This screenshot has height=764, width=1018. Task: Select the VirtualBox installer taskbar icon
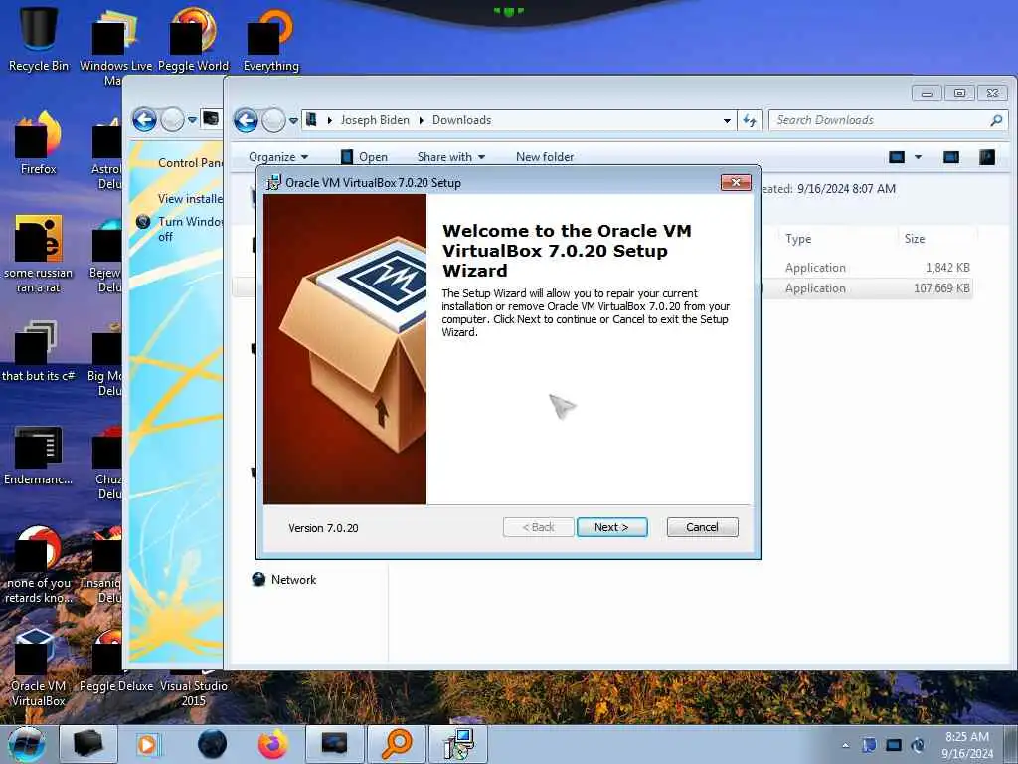(x=459, y=744)
